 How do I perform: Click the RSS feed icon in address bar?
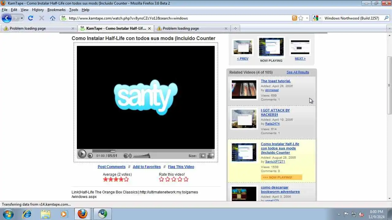click(x=294, y=18)
